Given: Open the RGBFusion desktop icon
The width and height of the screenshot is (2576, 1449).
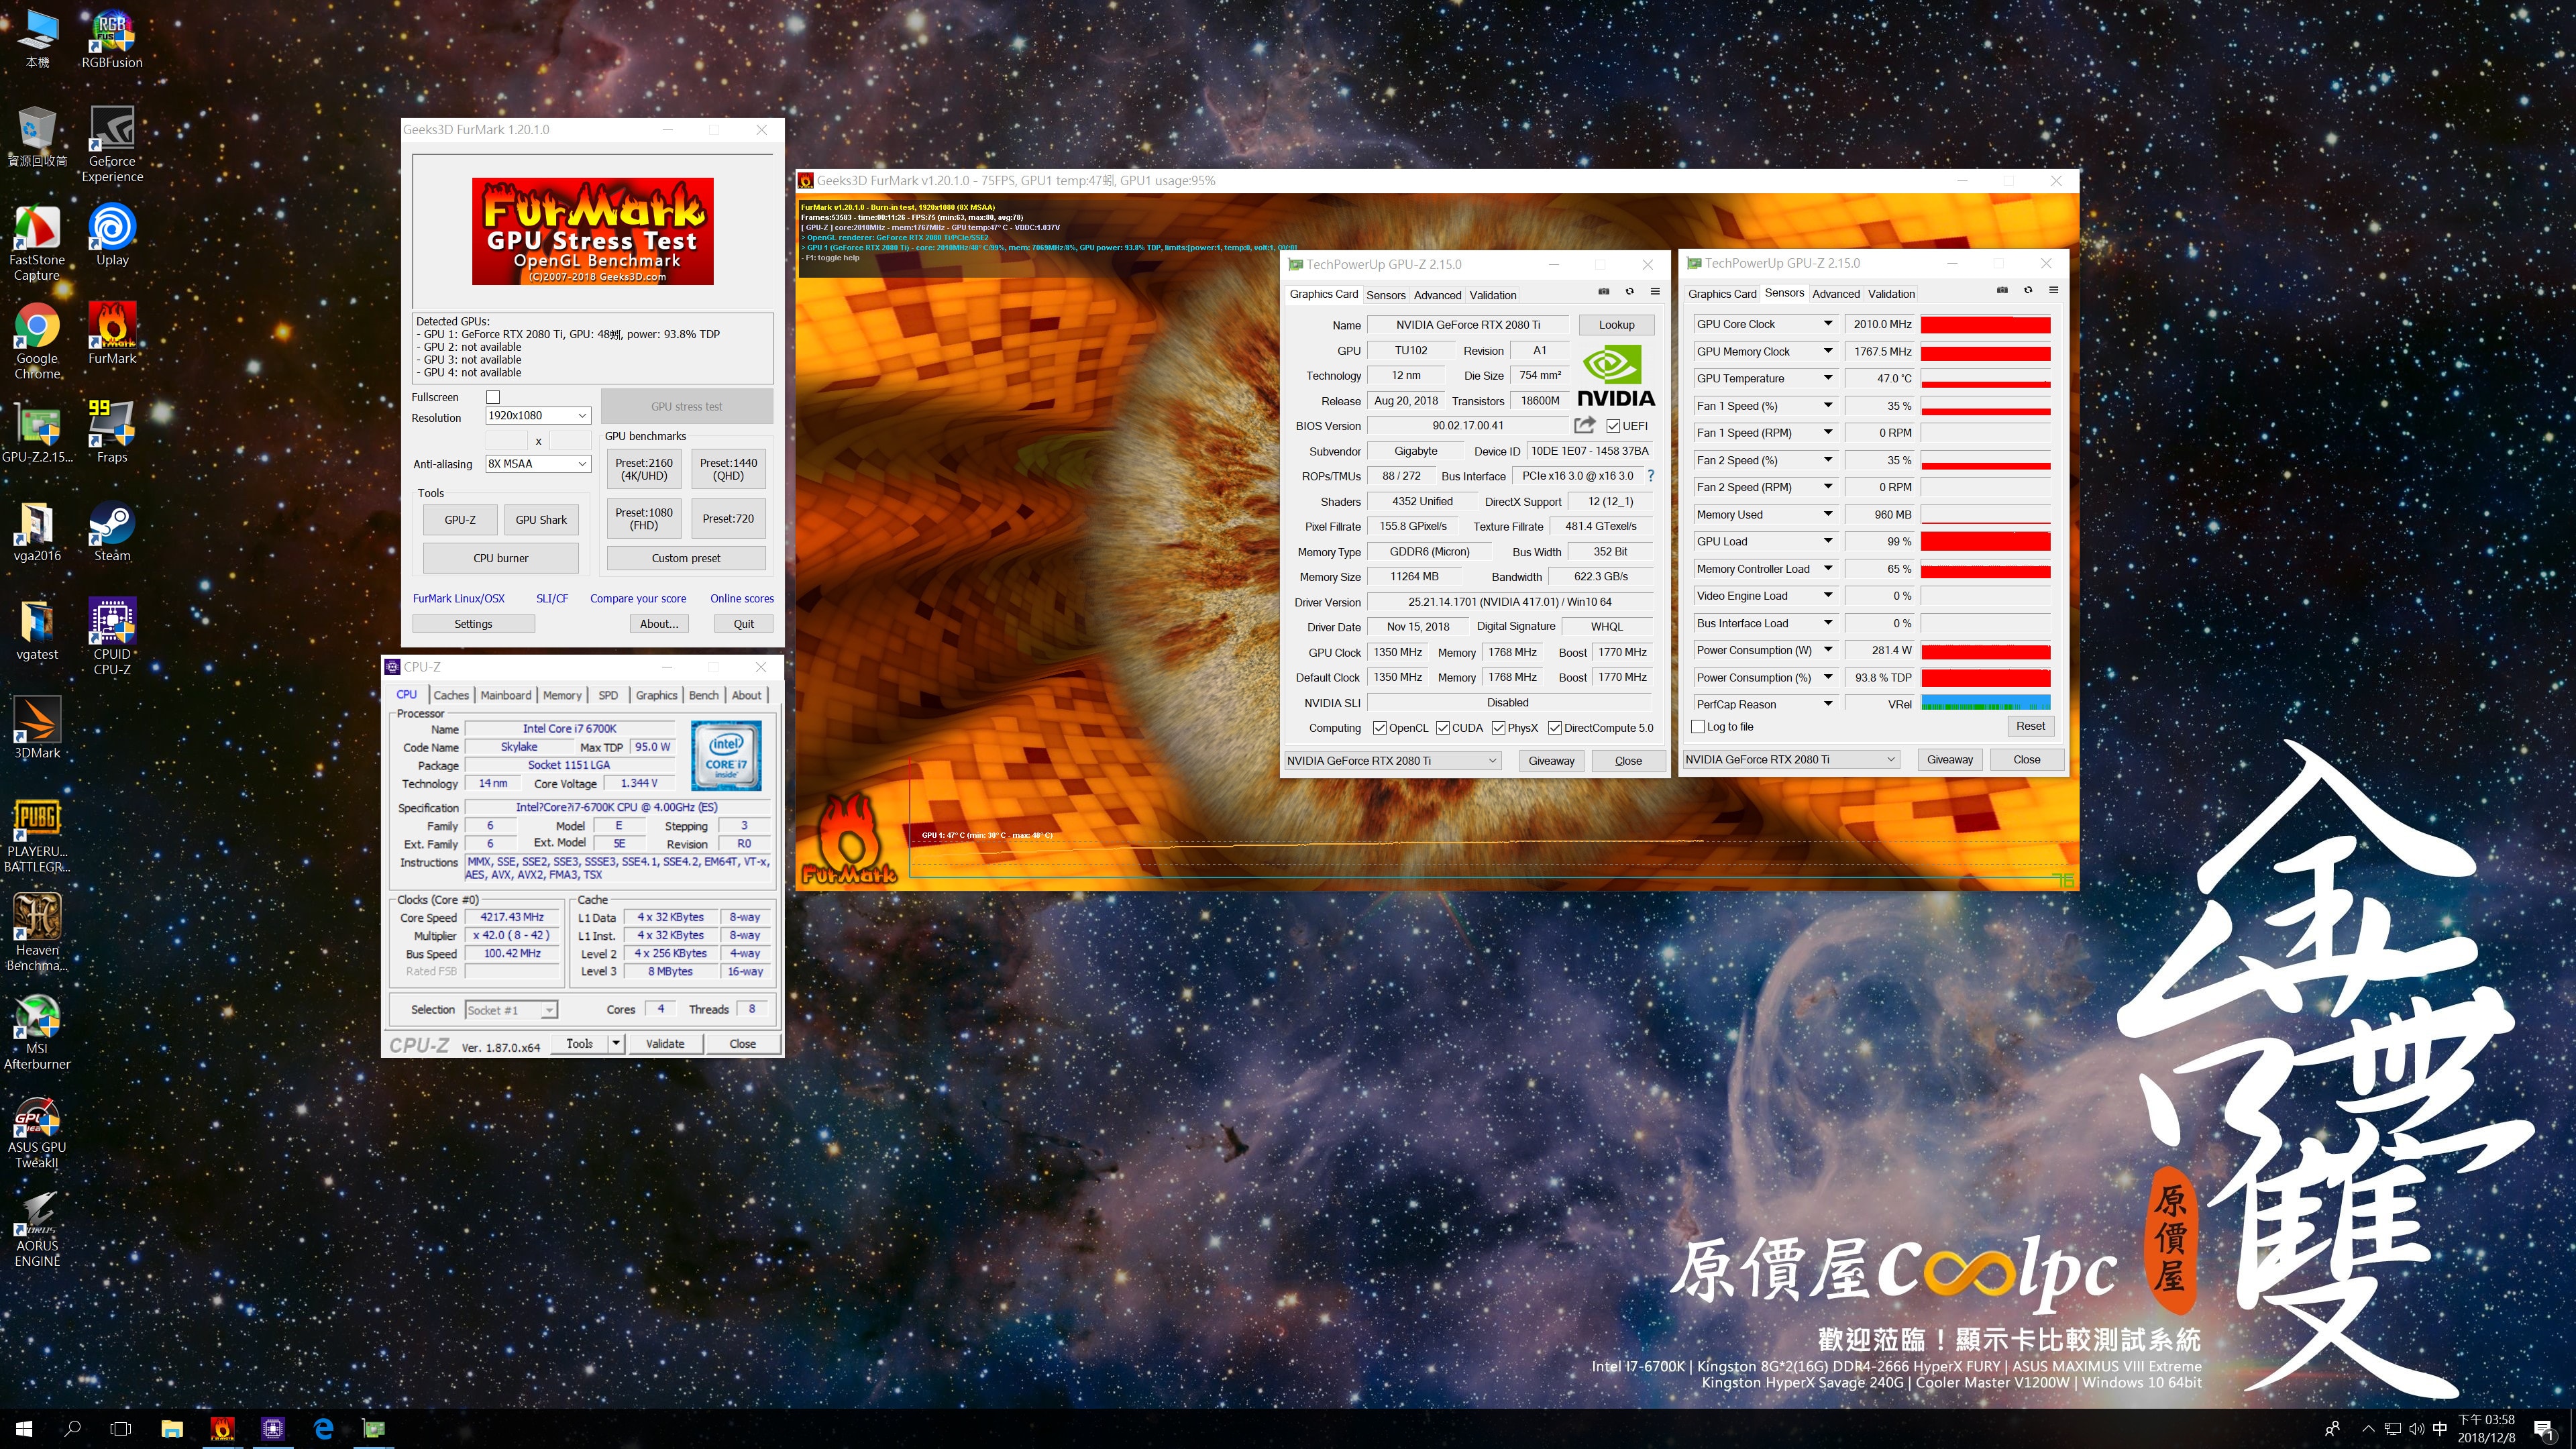Looking at the screenshot, I should coord(112,39).
